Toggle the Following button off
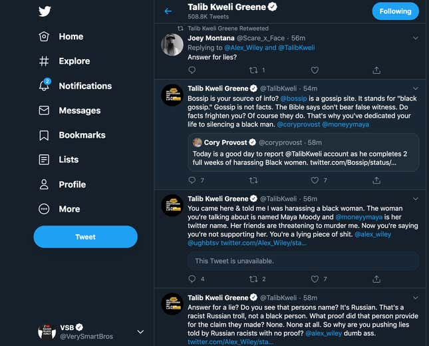This screenshot has width=429, height=346. click(395, 11)
